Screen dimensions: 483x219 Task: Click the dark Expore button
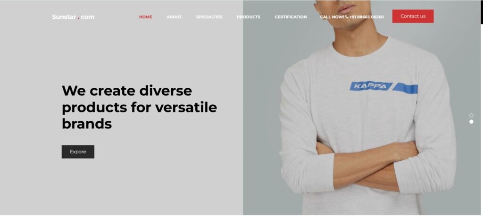click(x=78, y=152)
